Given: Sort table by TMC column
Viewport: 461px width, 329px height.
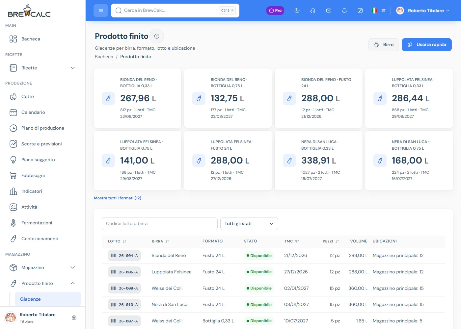Looking at the screenshot, I should pyautogui.click(x=292, y=241).
